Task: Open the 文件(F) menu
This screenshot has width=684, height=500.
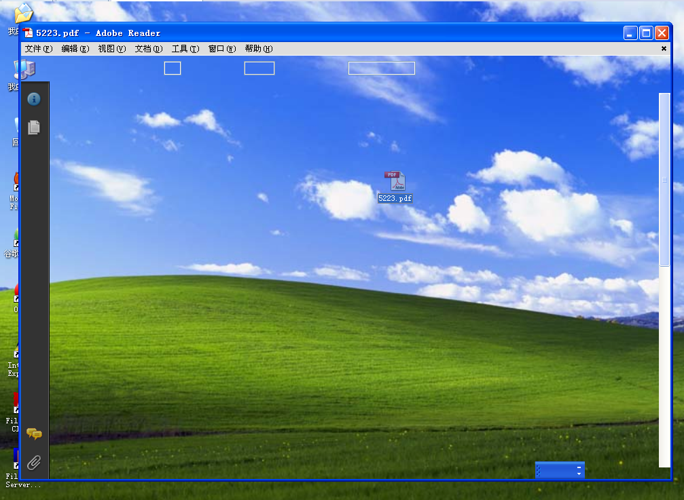Action: click(39, 49)
